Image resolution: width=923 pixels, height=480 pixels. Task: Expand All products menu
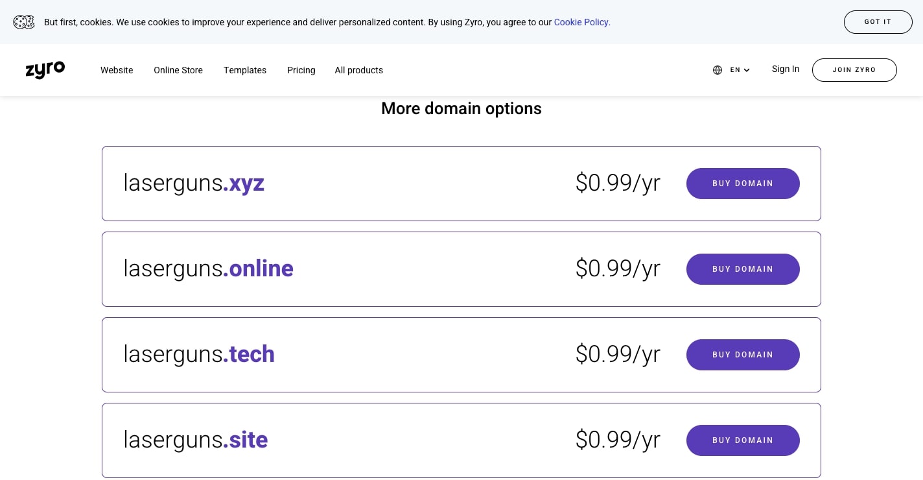coord(358,70)
